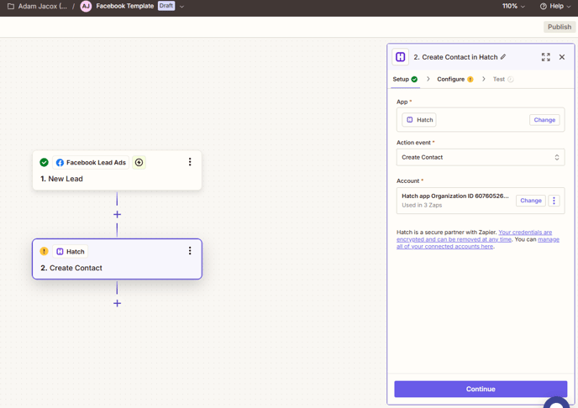The width and height of the screenshot is (578, 408).
Task: Open the 110% zoom level dropdown
Action: (513, 6)
